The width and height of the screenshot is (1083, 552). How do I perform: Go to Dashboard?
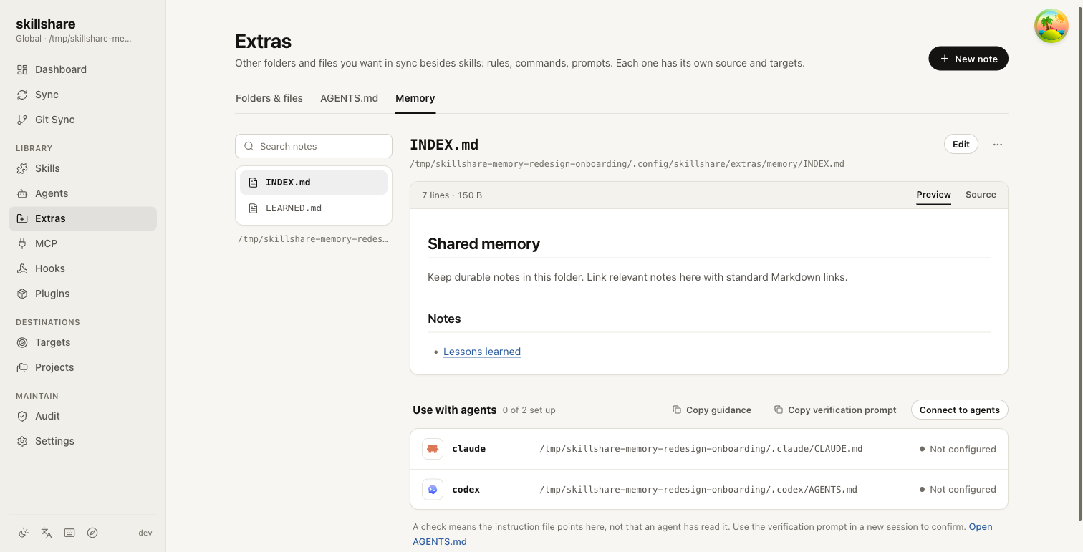(82, 69)
